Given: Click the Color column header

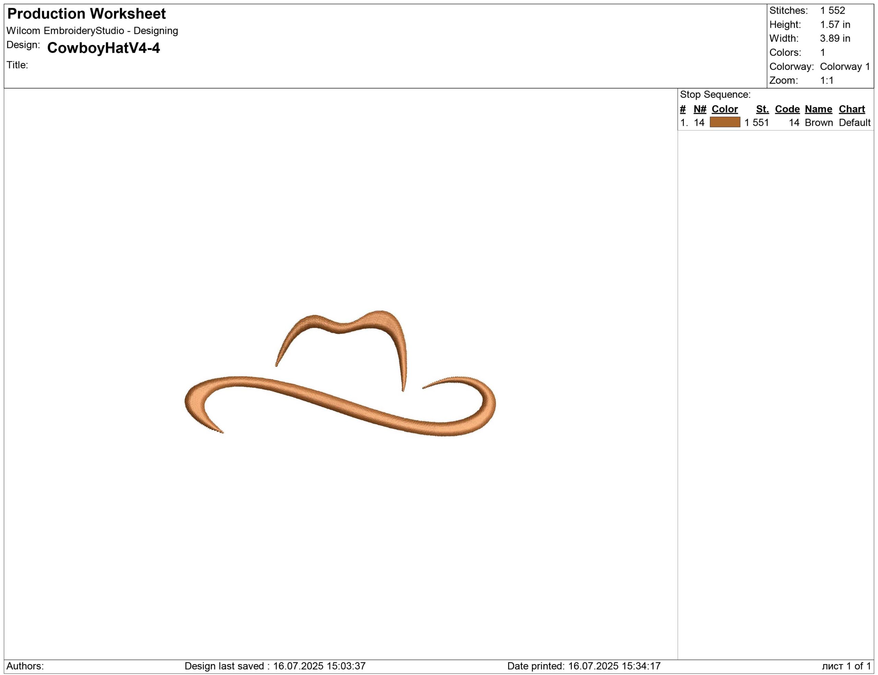Looking at the screenshot, I should pyautogui.click(x=724, y=109).
